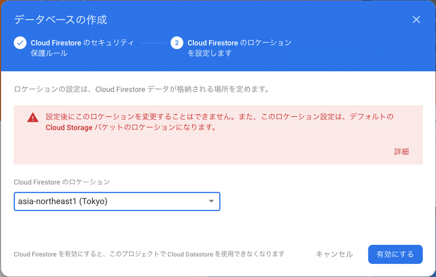Open the asia-northeast1 (Tokyo) location selector
The width and height of the screenshot is (436, 277).
click(x=117, y=201)
